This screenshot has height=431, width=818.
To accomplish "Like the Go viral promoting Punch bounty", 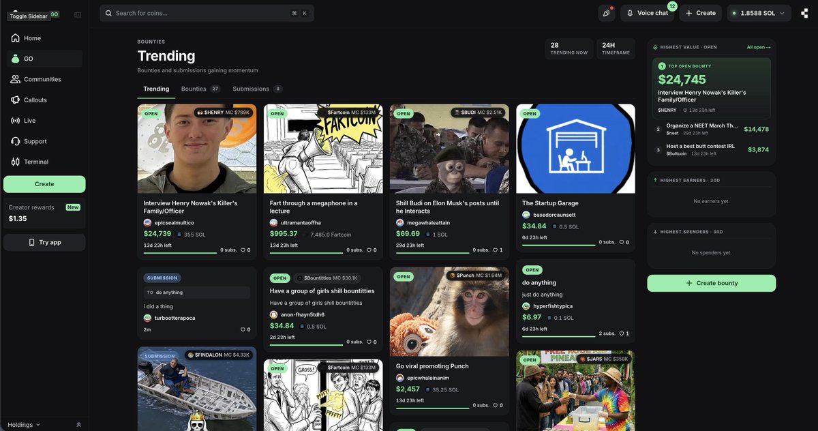I will pyautogui.click(x=498, y=405).
